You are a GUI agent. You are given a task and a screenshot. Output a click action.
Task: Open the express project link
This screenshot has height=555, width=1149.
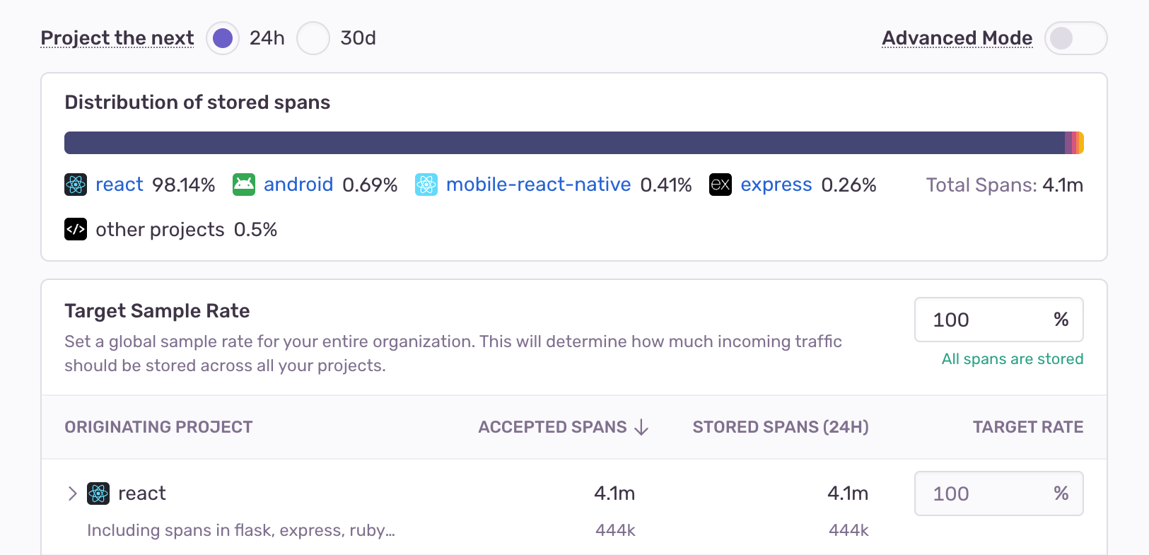[776, 185]
